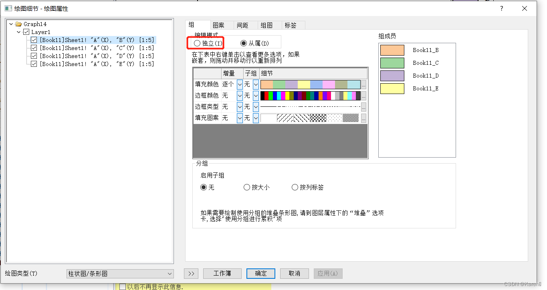Open the fill pattern list browse button
This screenshot has width=547, height=290.
coord(363,118)
